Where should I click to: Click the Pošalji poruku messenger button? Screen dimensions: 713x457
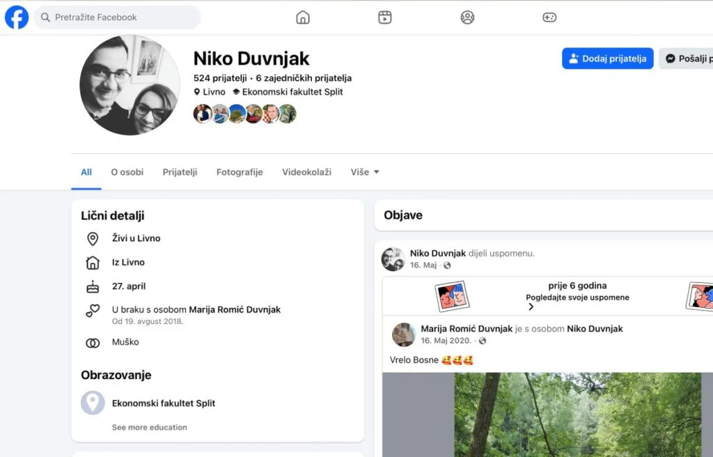[x=686, y=59]
